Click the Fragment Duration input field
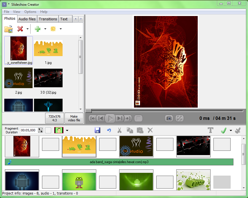 pyautogui.click(x=29, y=130)
